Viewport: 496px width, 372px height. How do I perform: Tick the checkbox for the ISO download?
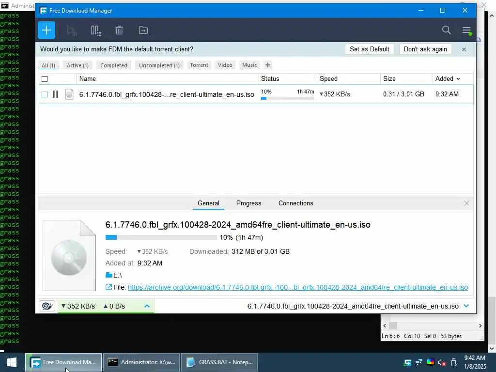(x=45, y=94)
